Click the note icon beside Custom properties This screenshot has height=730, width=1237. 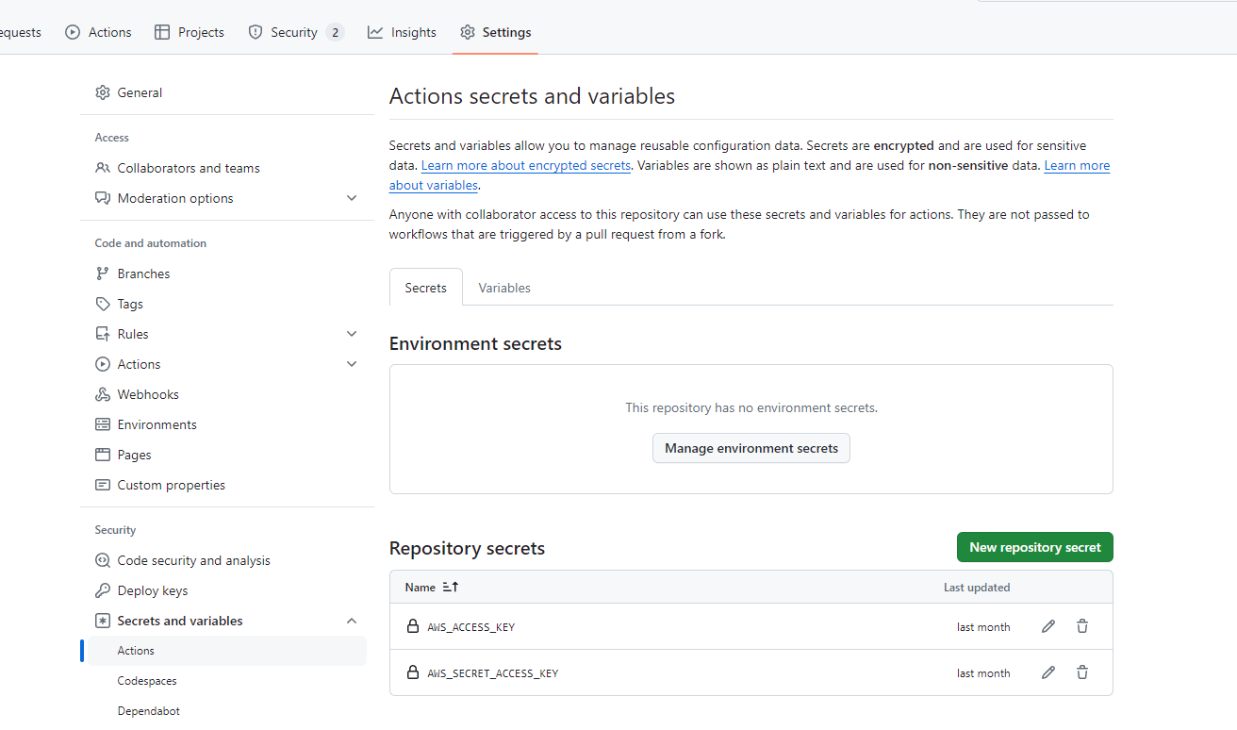pos(103,485)
